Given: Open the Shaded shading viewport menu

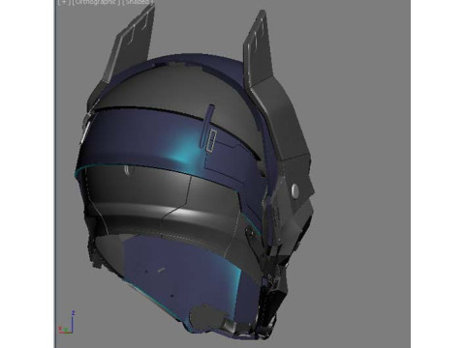Looking at the screenshot, I should coord(138,2).
